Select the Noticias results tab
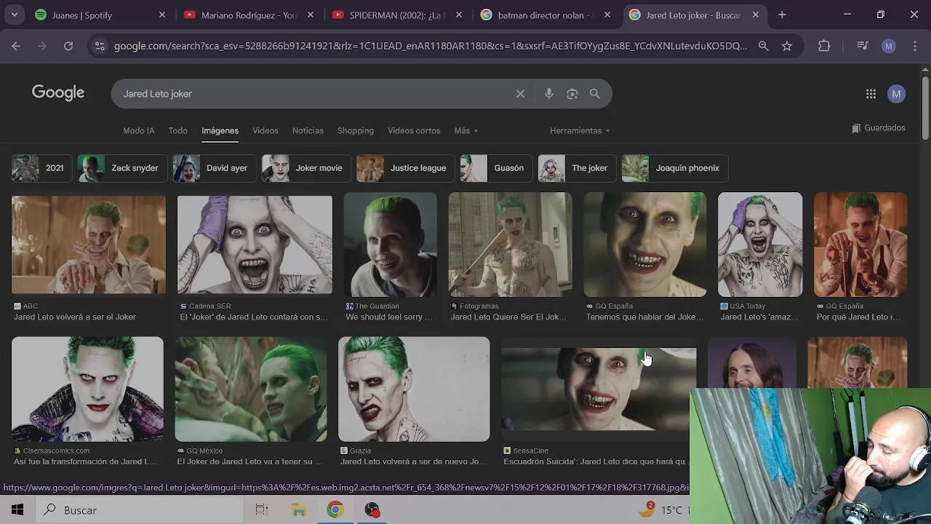The height and width of the screenshot is (524, 931). coord(308,131)
